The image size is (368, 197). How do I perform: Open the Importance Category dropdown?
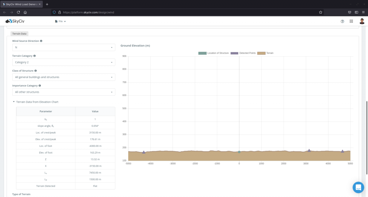tap(64, 92)
